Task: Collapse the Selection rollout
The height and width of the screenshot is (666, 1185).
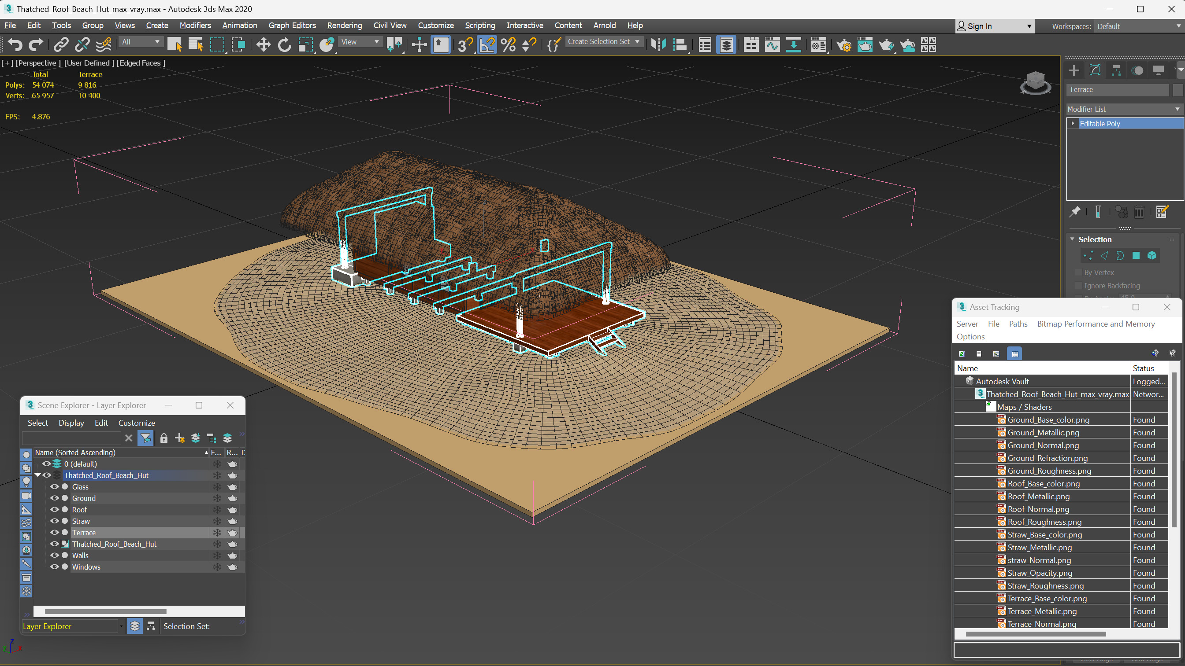Action: pos(1072,239)
